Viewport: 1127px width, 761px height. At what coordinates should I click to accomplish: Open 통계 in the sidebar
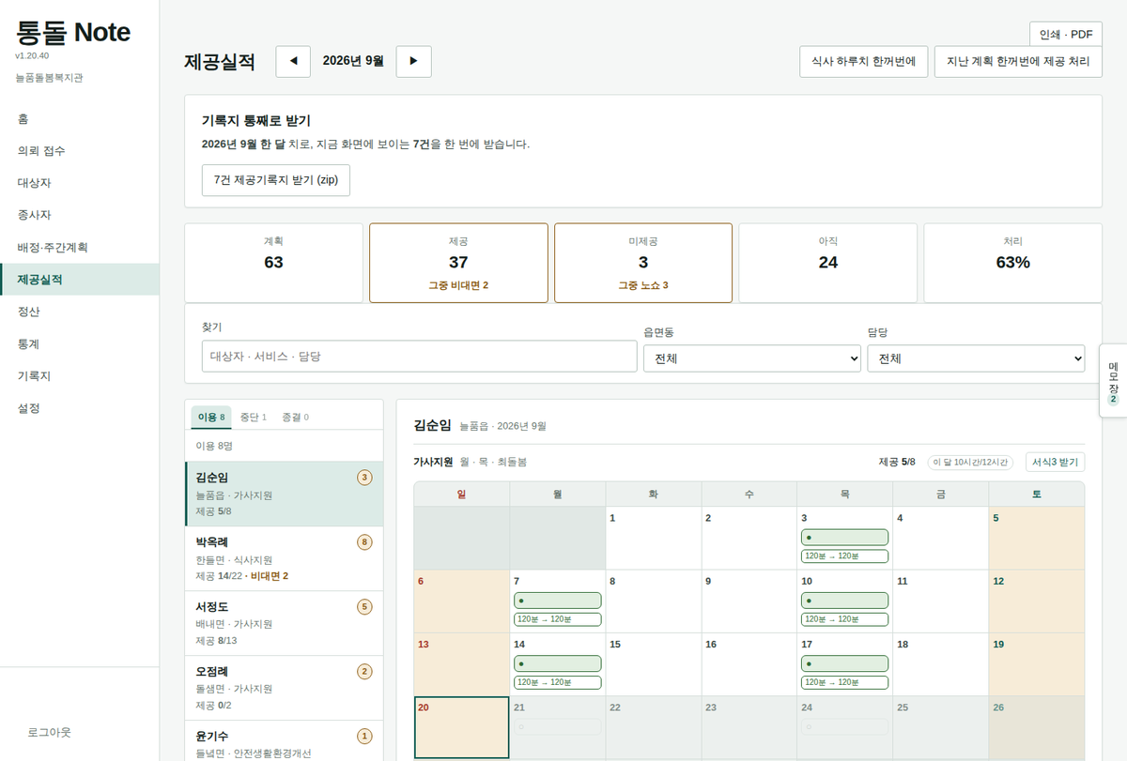[80, 344]
